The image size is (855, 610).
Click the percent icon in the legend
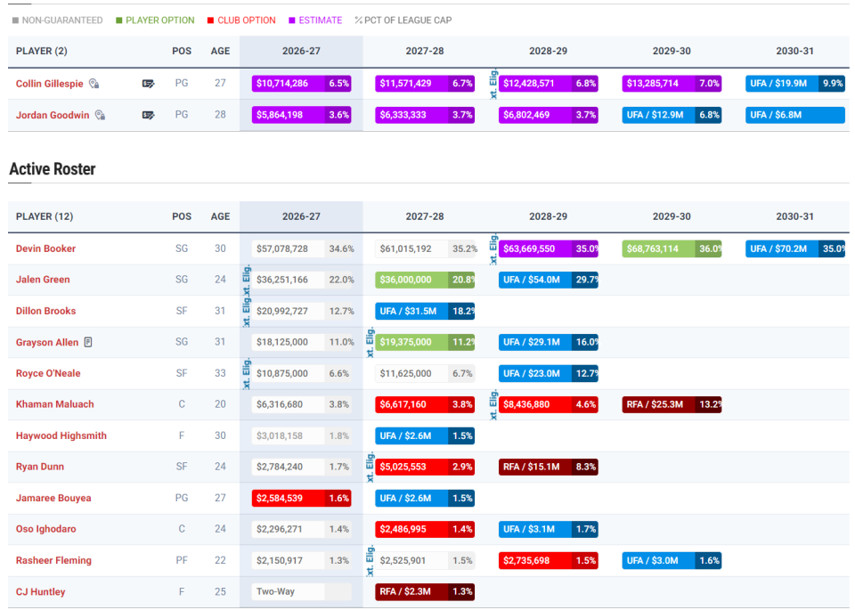tap(358, 20)
